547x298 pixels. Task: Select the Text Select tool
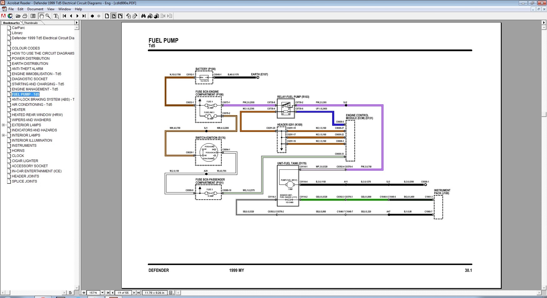(x=56, y=16)
